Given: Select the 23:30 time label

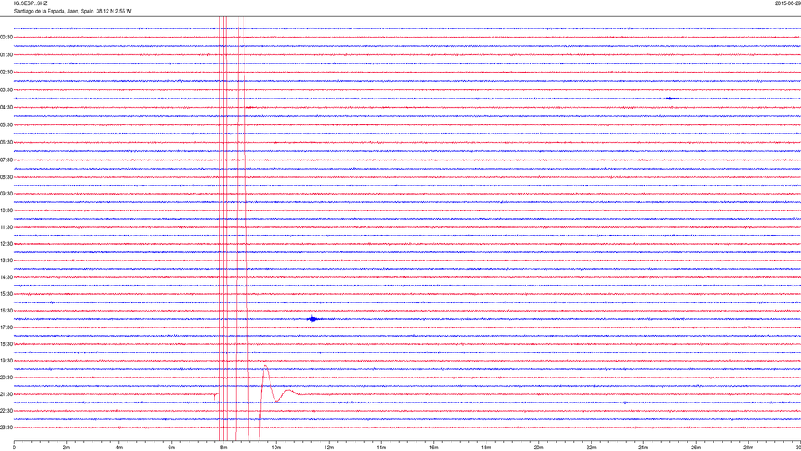Looking at the screenshot, I should click(x=6, y=428).
